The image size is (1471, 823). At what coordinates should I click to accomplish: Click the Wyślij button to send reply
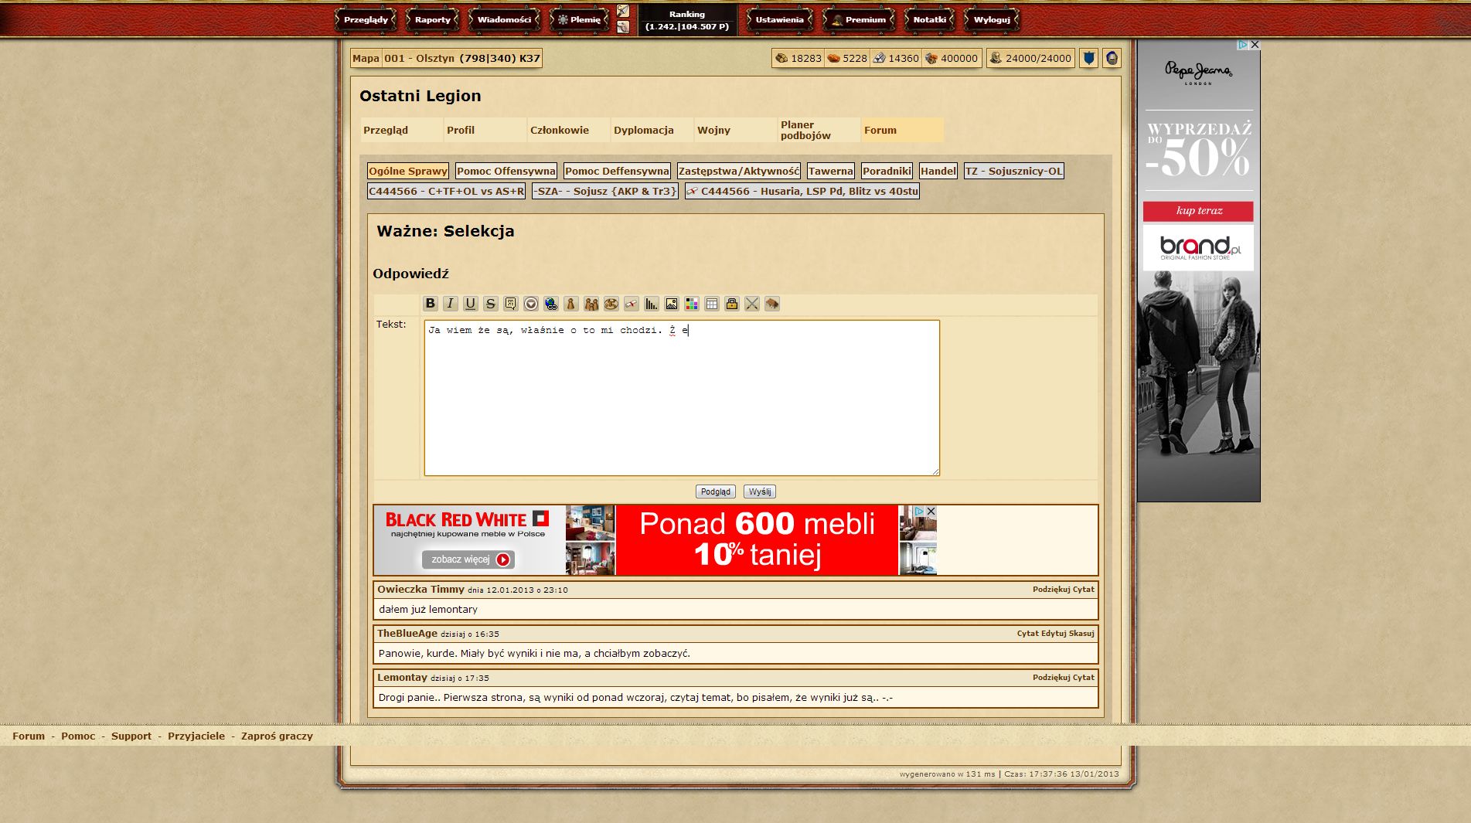click(x=760, y=491)
